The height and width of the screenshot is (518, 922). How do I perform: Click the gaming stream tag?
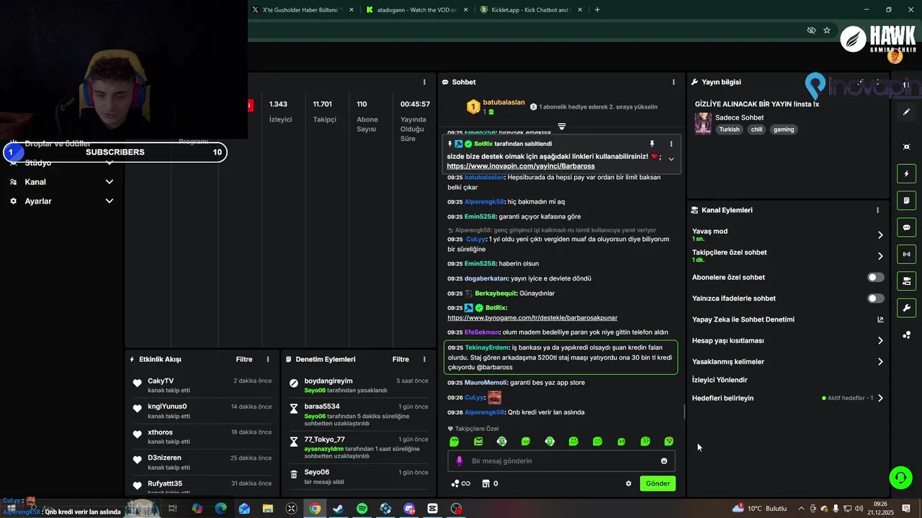coord(784,129)
